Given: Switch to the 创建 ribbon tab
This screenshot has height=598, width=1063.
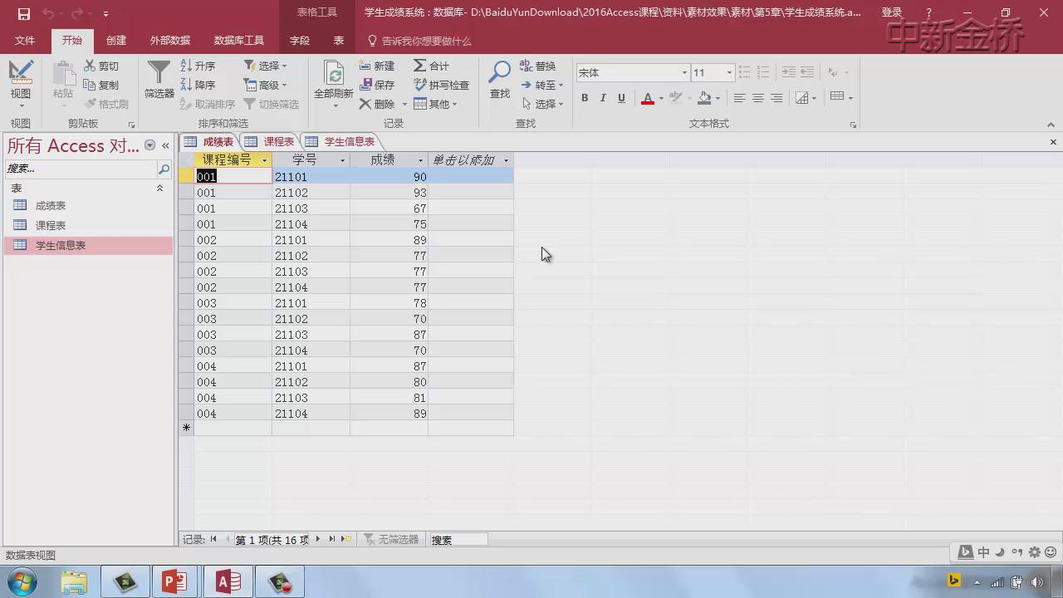Looking at the screenshot, I should click(116, 40).
